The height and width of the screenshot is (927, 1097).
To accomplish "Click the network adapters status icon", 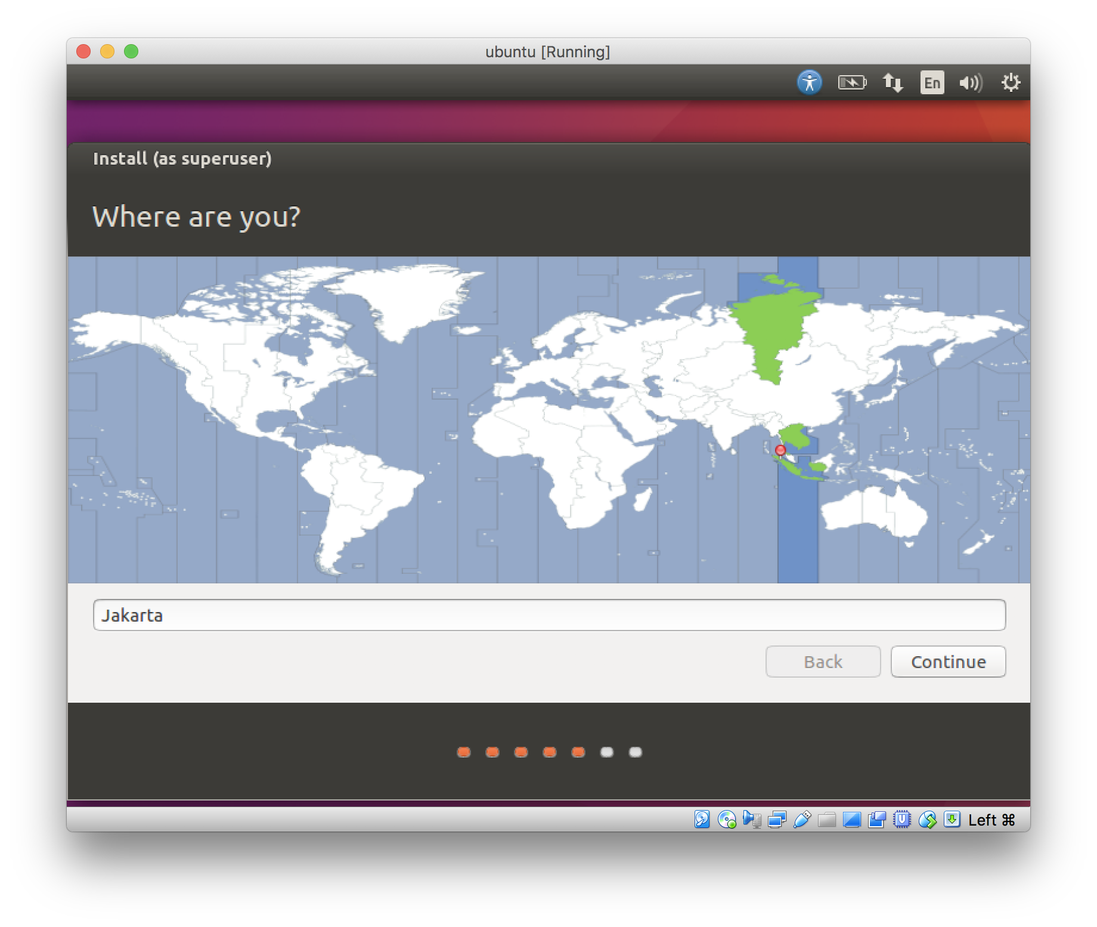I will 777,820.
